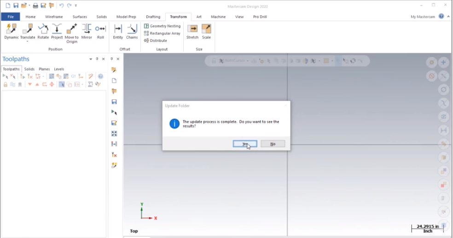Select the Scale tool
Viewport: 453px width, 238px height.
[206, 31]
